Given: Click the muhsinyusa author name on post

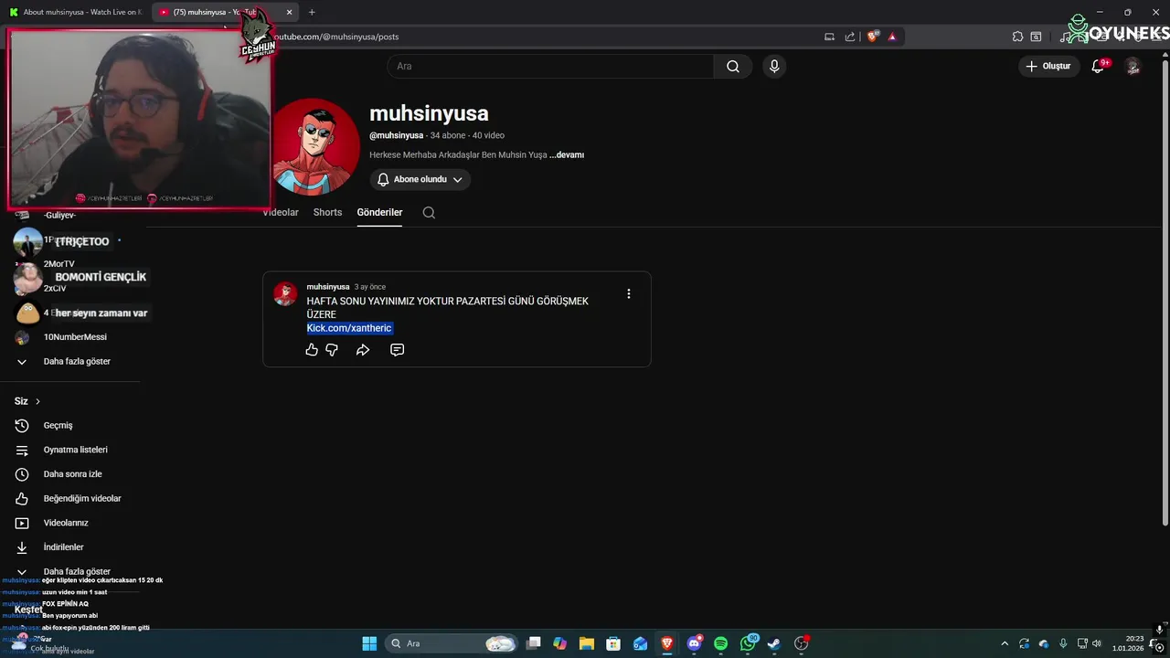Looking at the screenshot, I should click(328, 287).
